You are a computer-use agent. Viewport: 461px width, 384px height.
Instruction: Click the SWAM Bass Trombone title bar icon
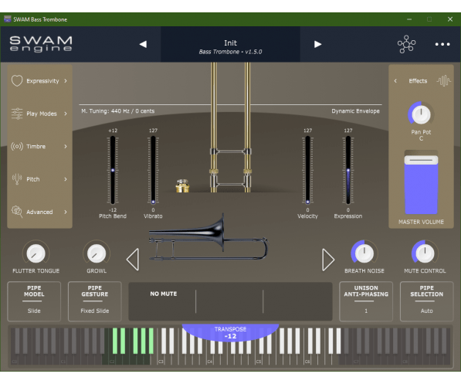pyautogui.click(x=8, y=19)
